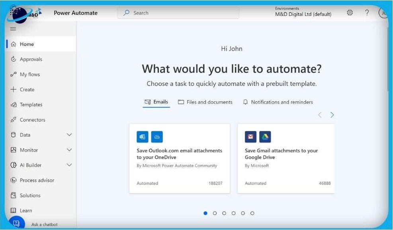Advance templates with the next arrow
This screenshot has height=230, width=393.
point(332,115)
